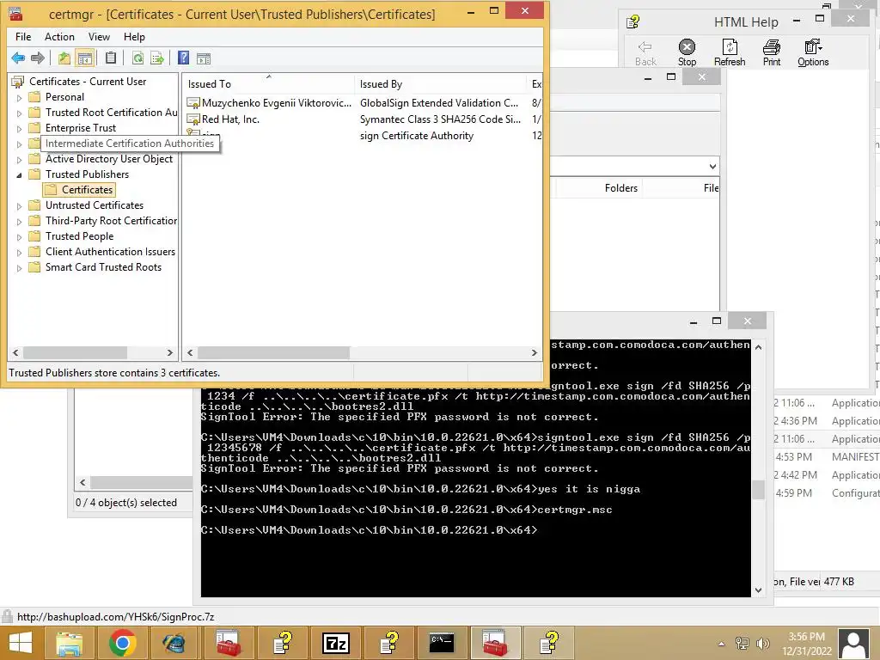Open the Action menu in certmgr
The height and width of the screenshot is (660, 880).
pyautogui.click(x=59, y=36)
